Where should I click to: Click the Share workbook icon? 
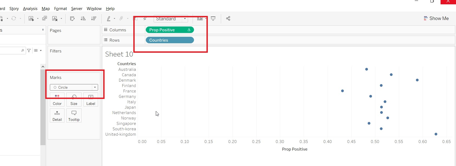click(228, 18)
